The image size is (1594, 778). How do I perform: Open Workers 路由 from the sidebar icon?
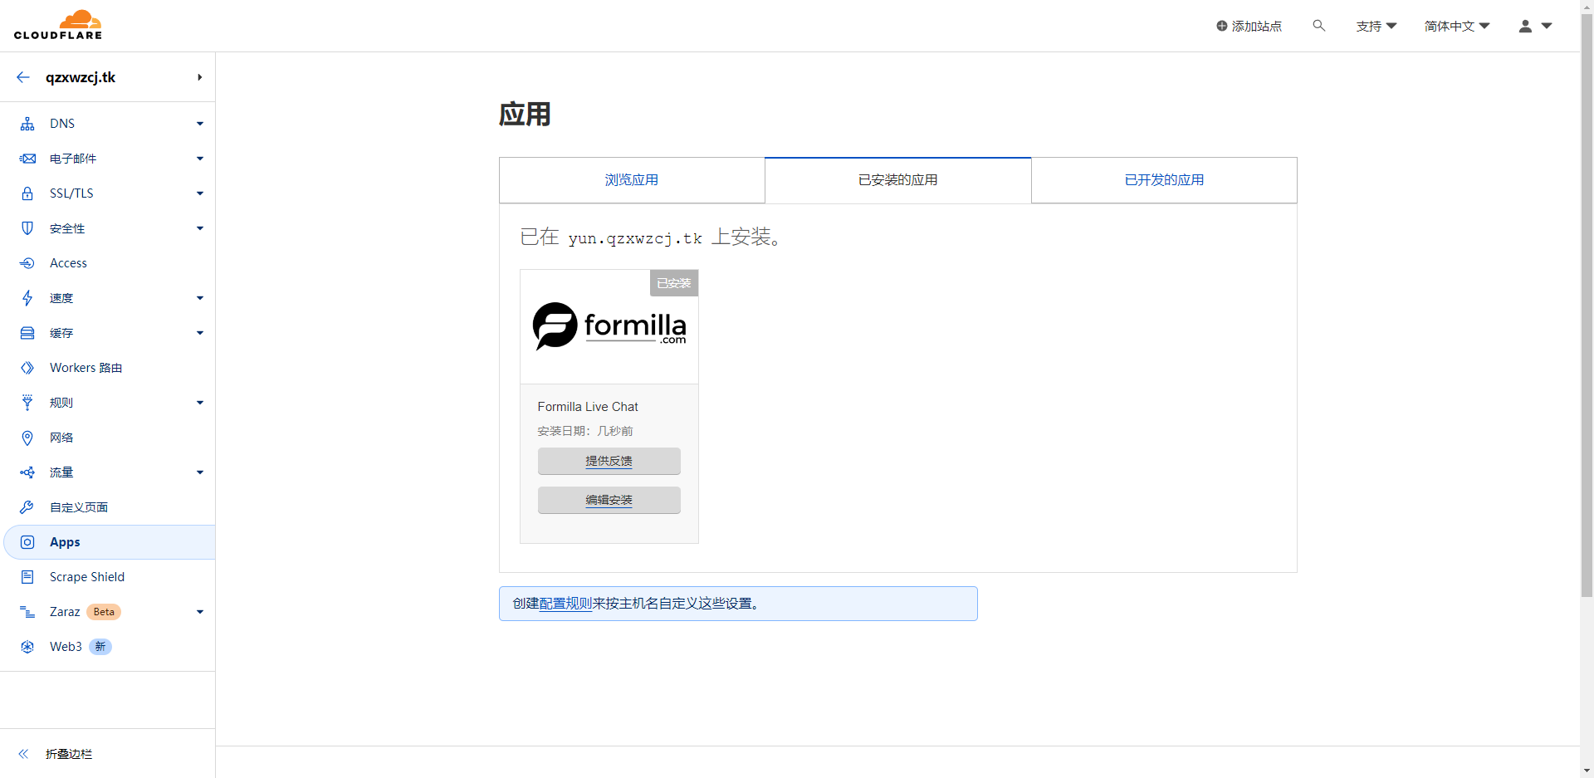click(27, 368)
